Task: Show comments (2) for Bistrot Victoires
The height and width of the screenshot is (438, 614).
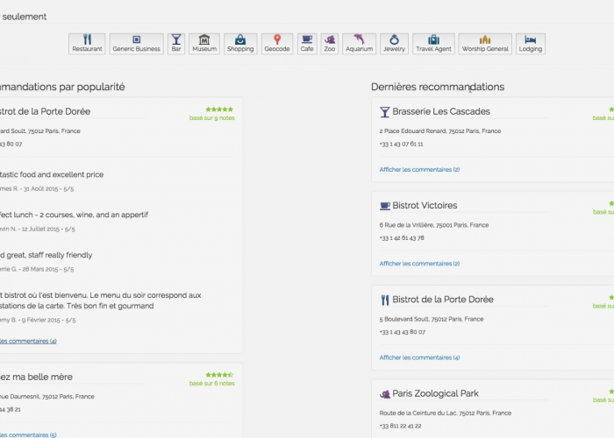Action: pos(419,264)
